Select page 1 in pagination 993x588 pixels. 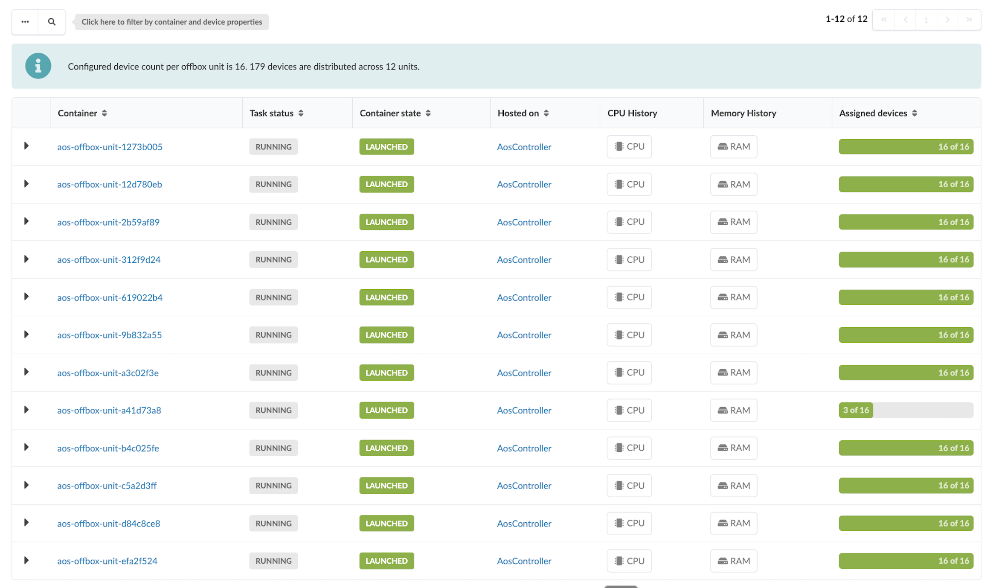click(x=926, y=20)
